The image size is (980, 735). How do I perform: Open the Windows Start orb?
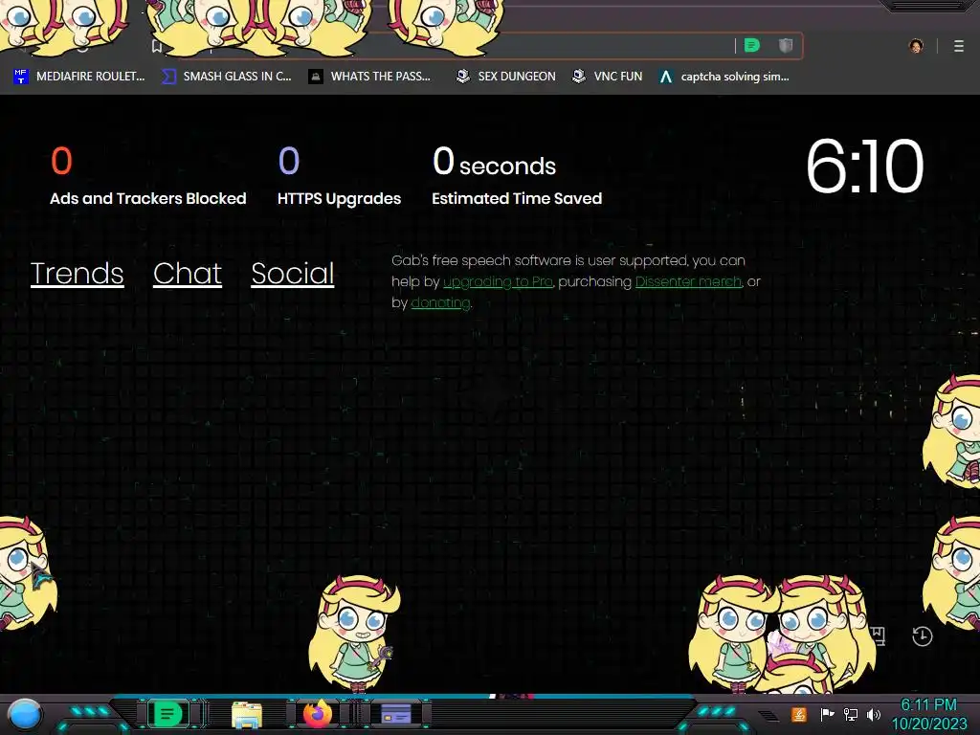25,715
